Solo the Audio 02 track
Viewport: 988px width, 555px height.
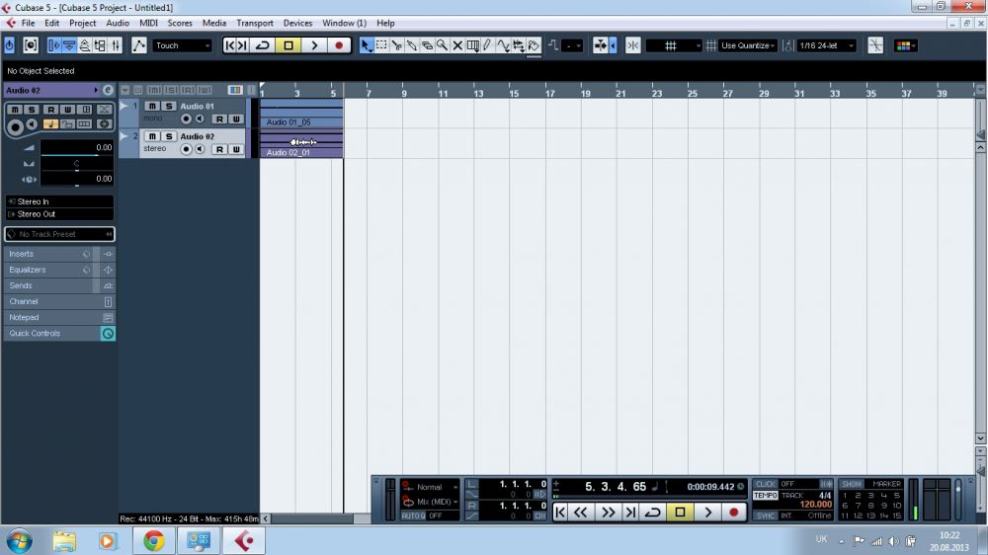pyautogui.click(x=169, y=136)
